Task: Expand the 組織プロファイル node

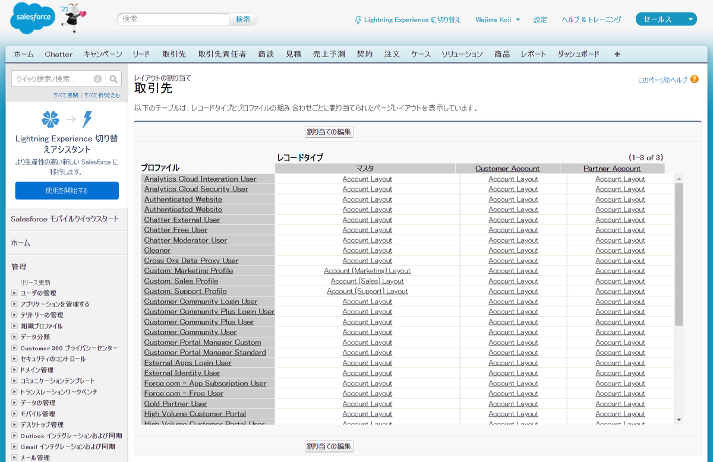Action: coord(14,326)
